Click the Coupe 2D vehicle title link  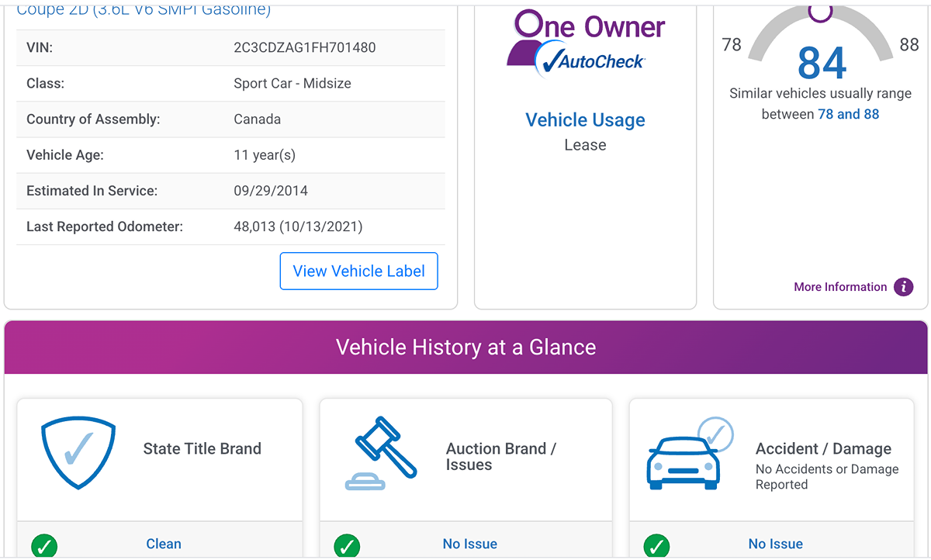tap(144, 10)
